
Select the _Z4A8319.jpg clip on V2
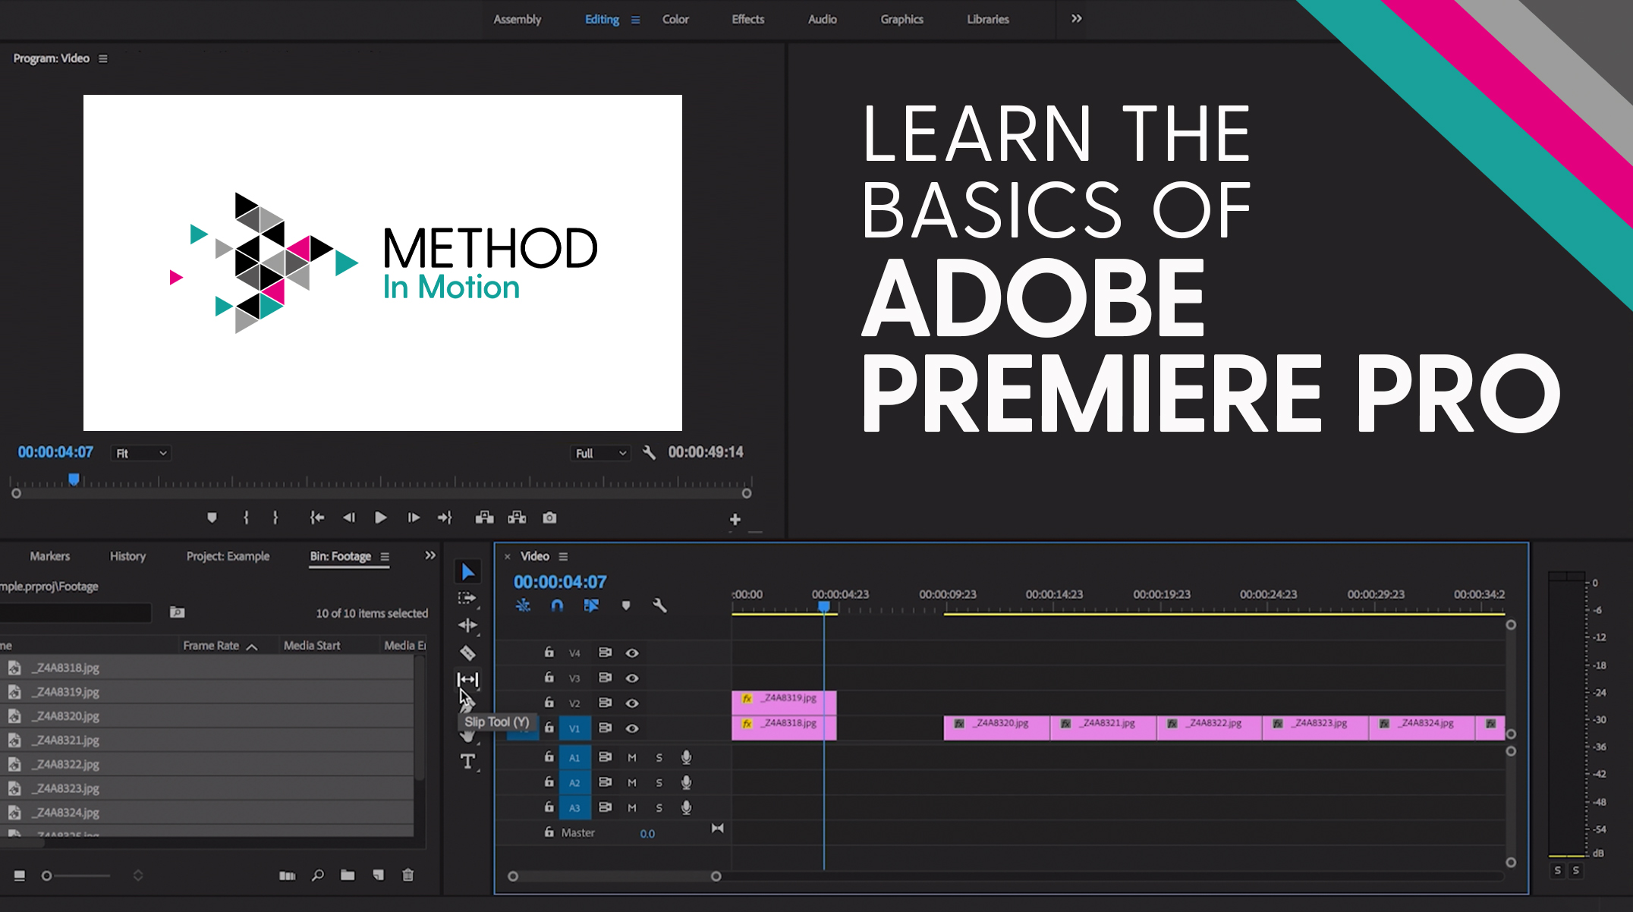[x=784, y=703]
